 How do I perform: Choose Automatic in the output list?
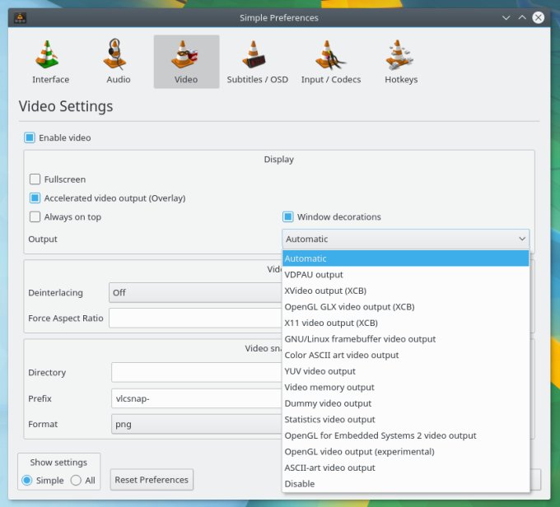click(x=405, y=258)
